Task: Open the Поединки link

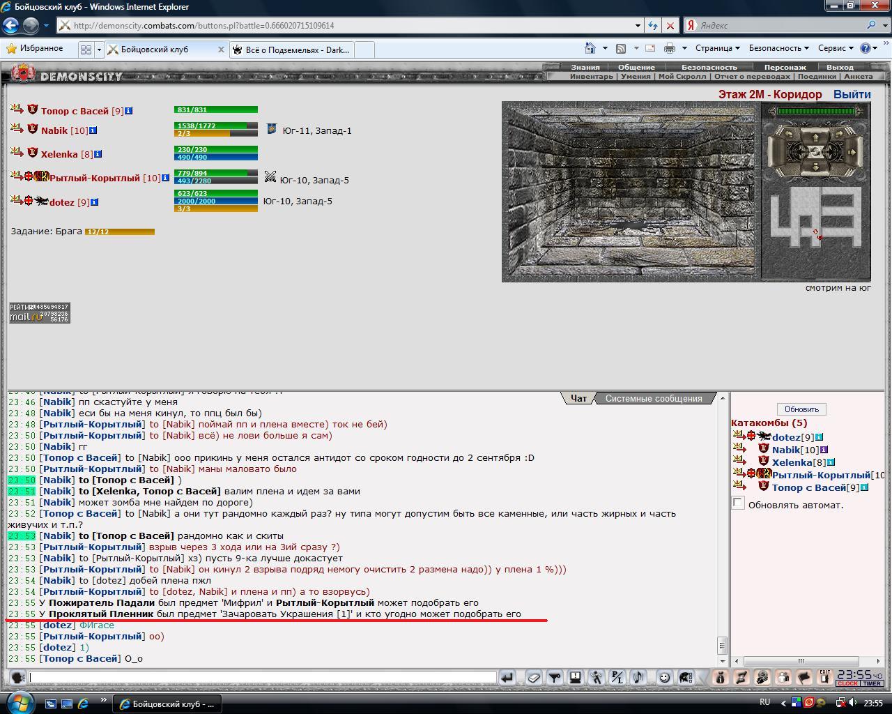Action: pyautogui.click(x=817, y=77)
